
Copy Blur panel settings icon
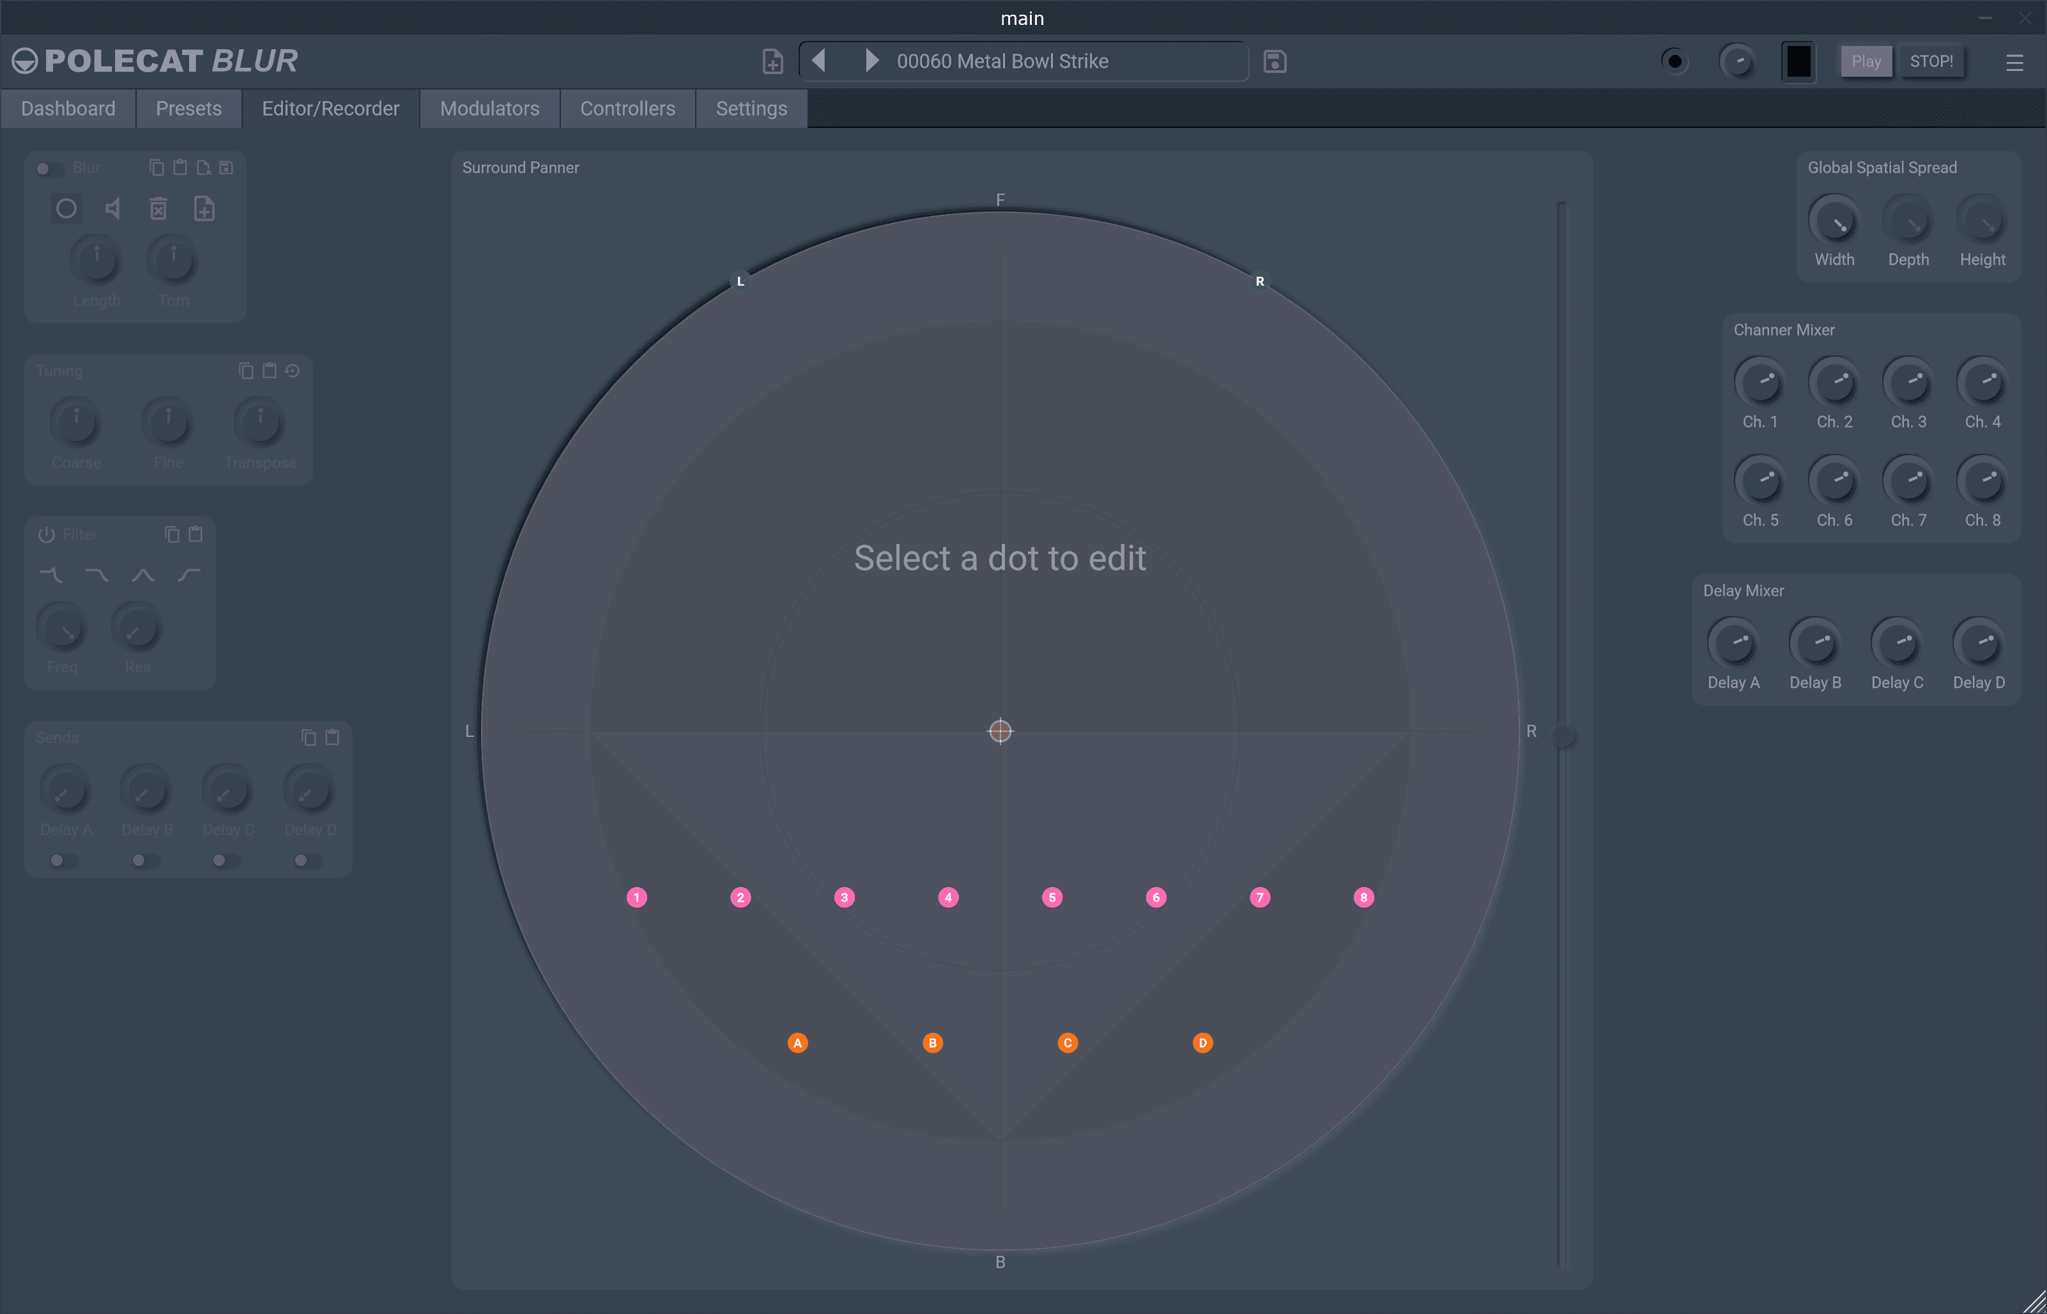click(x=157, y=167)
